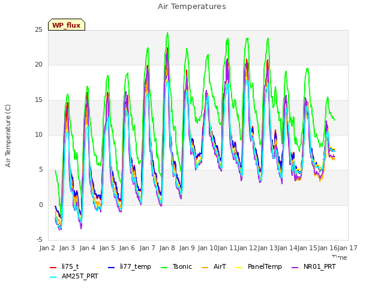384x288 pixels.
Task: Click the orange AirT legend swatch
Action: coord(205,268)
